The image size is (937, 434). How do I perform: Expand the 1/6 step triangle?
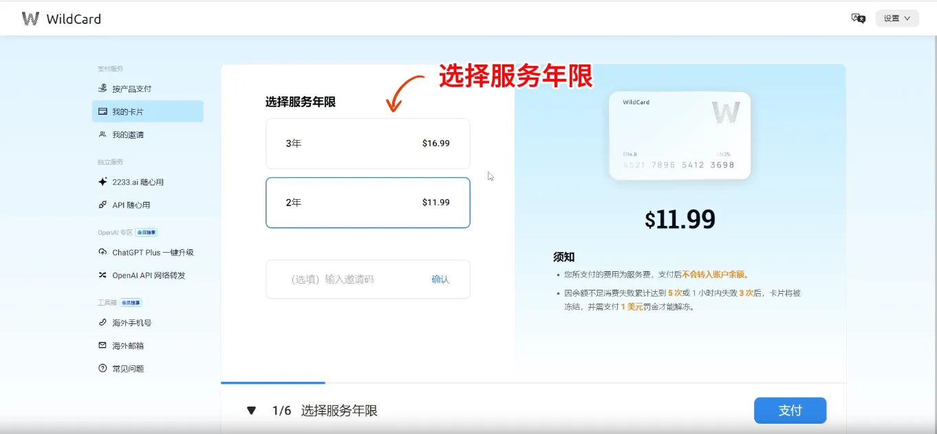click(251, 411)
